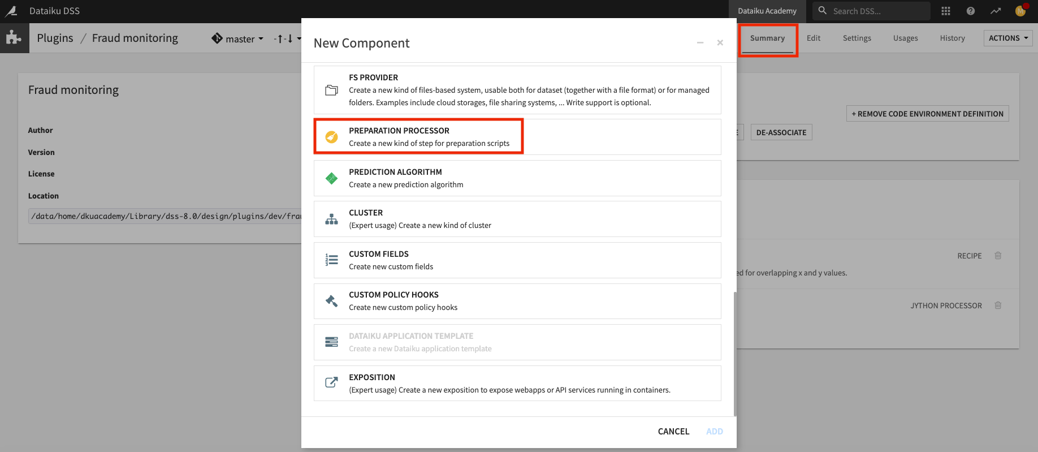Click the Custom Policy Hooks gavel icon

(331, 301)
